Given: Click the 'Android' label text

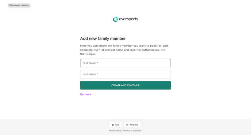Looking at the screenshot, I should tap(134, 125).
